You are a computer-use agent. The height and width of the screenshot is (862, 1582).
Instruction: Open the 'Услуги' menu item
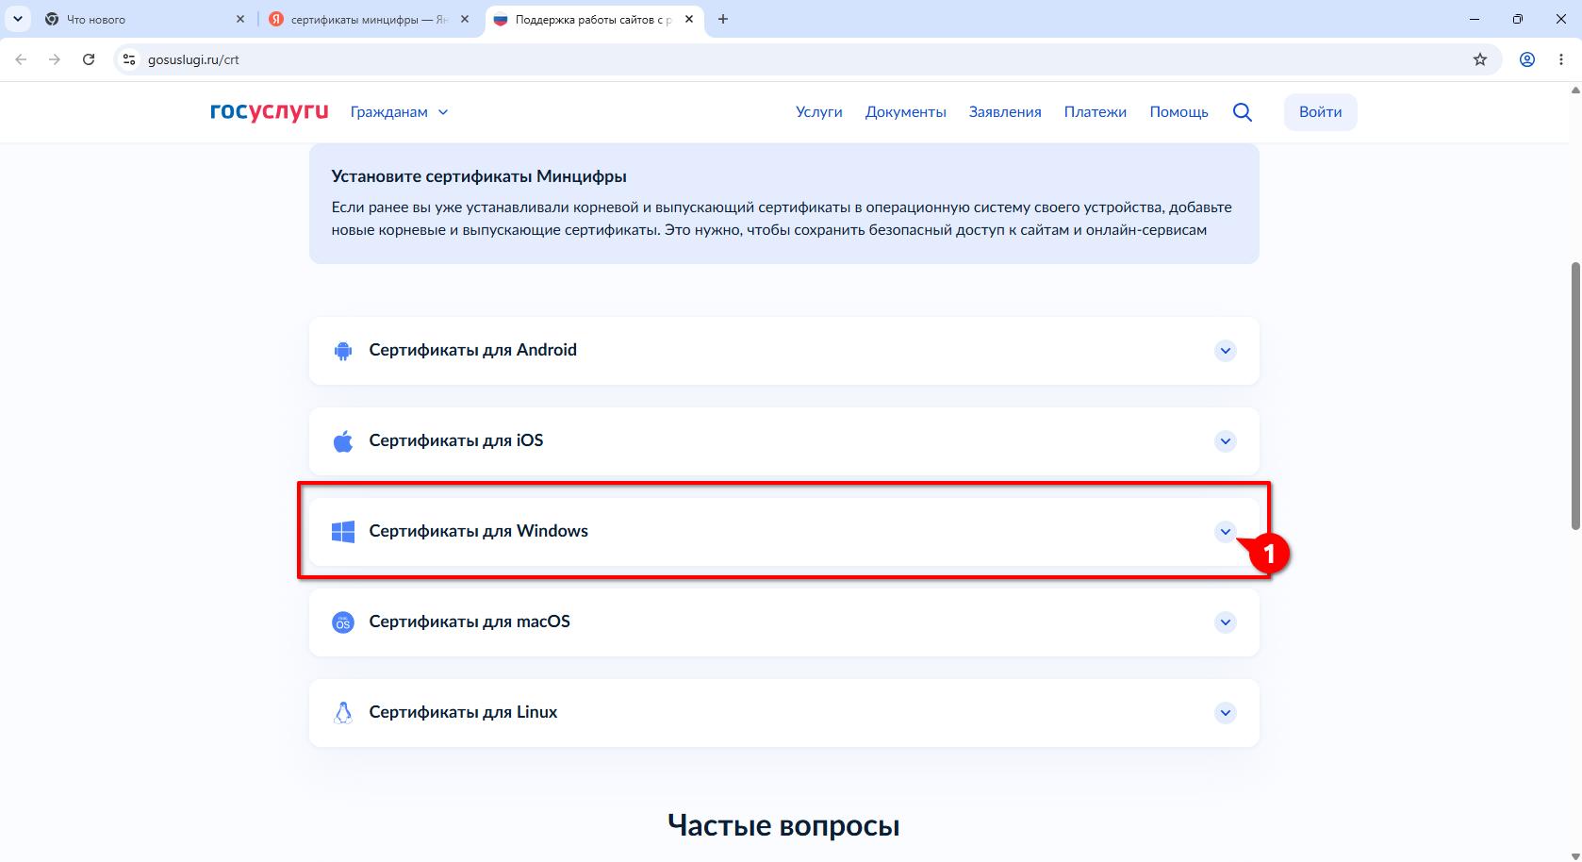click(819, 111)
